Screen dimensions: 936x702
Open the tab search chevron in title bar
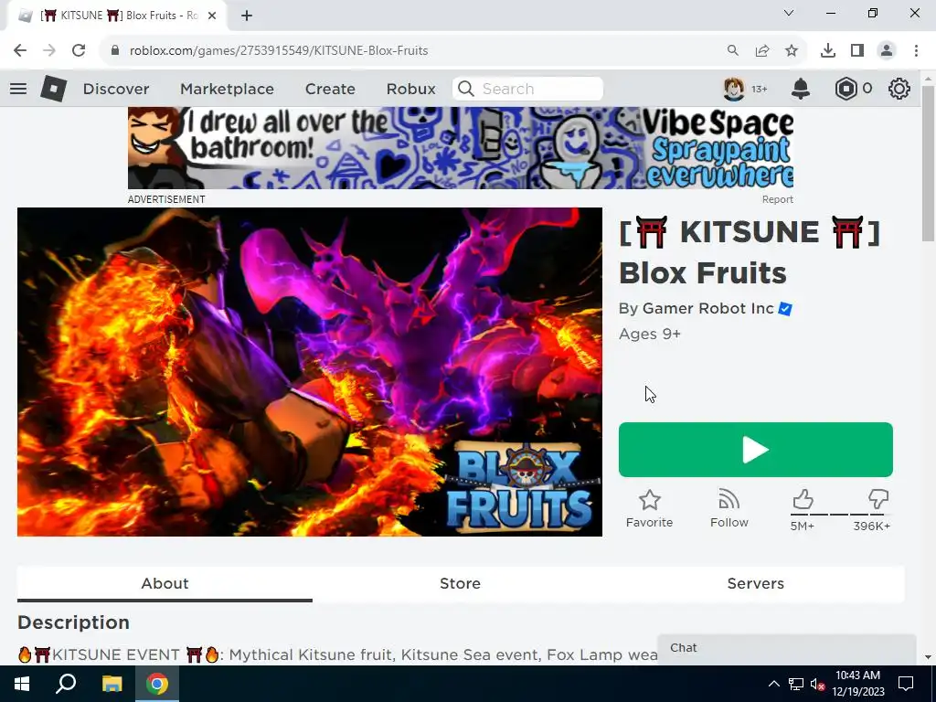pos(789,13)
